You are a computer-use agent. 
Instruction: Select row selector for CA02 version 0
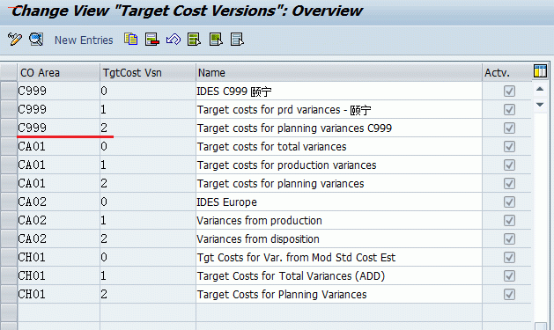click(x=9, y=202)
